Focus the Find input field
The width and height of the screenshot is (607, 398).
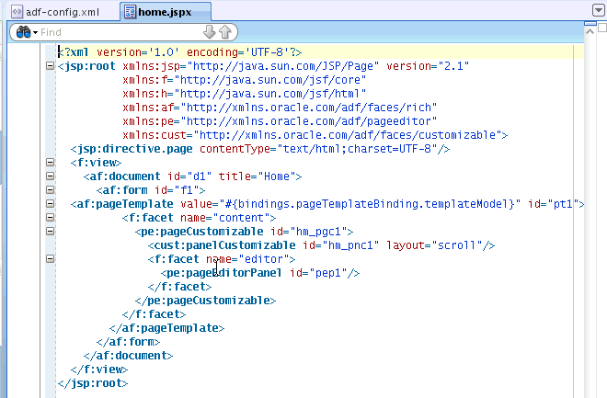120,32
